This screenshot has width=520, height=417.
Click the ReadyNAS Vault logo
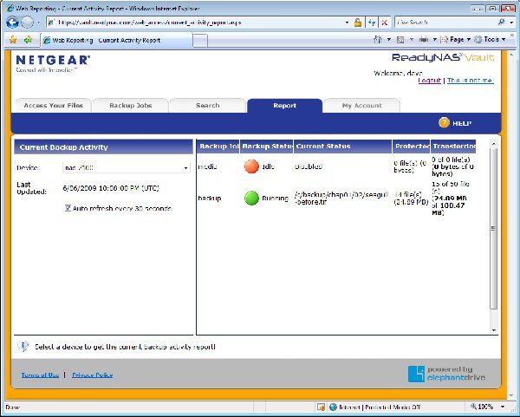[x=443, y=57]
